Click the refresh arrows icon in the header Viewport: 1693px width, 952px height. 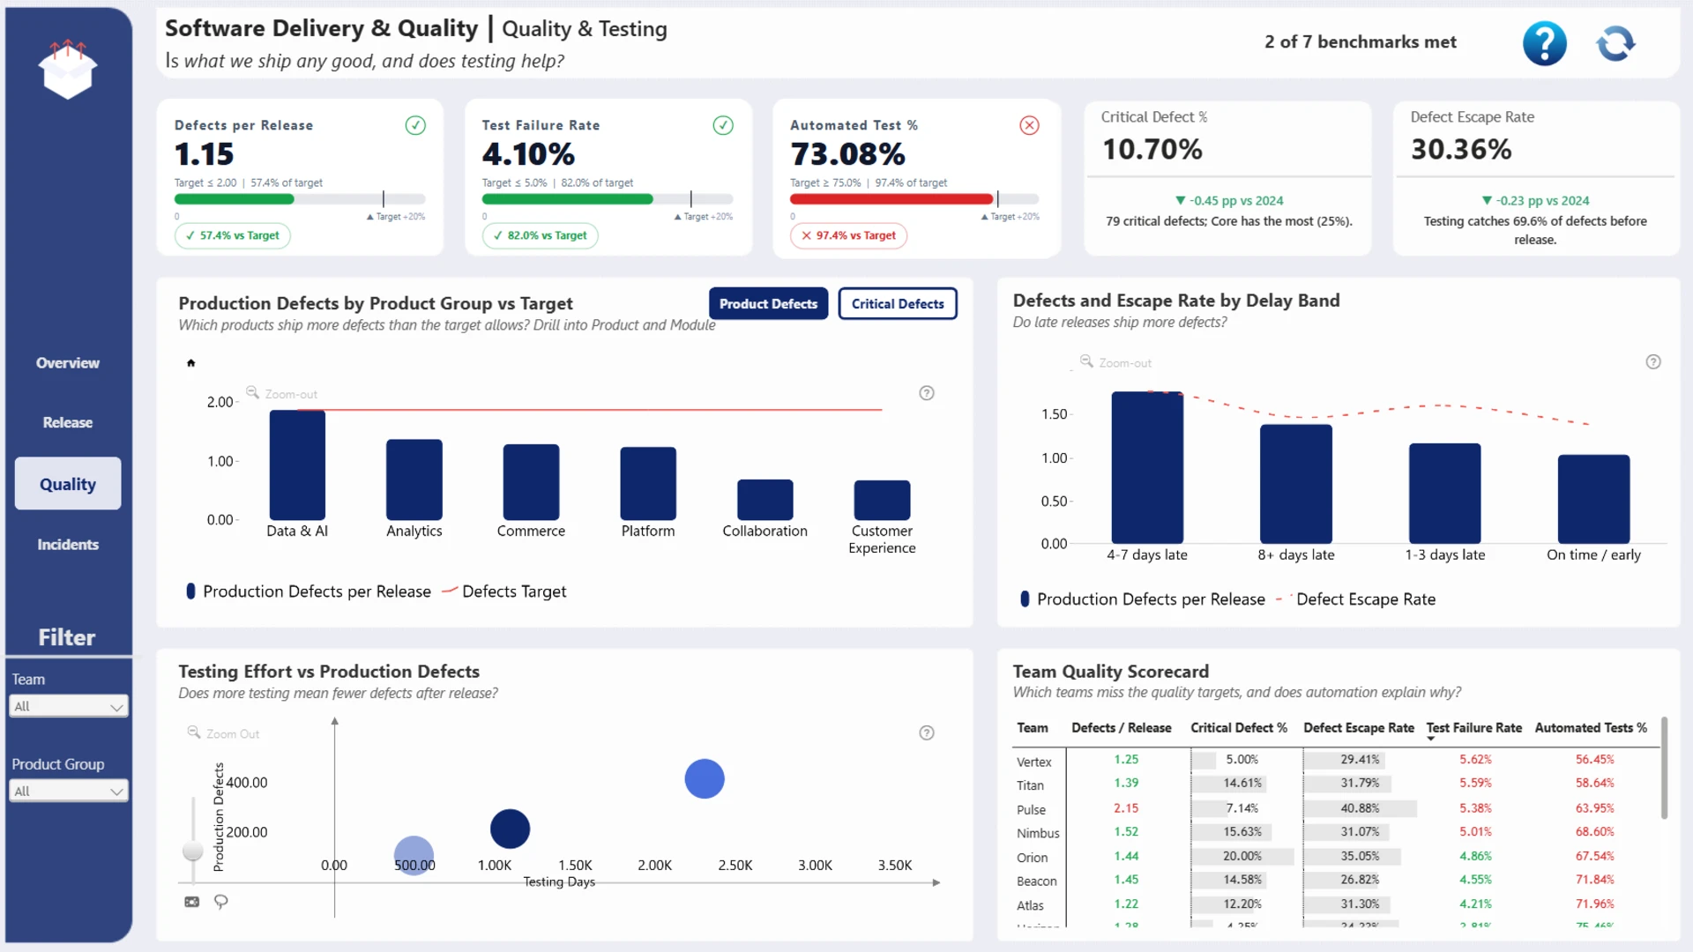click(1615, 43)
